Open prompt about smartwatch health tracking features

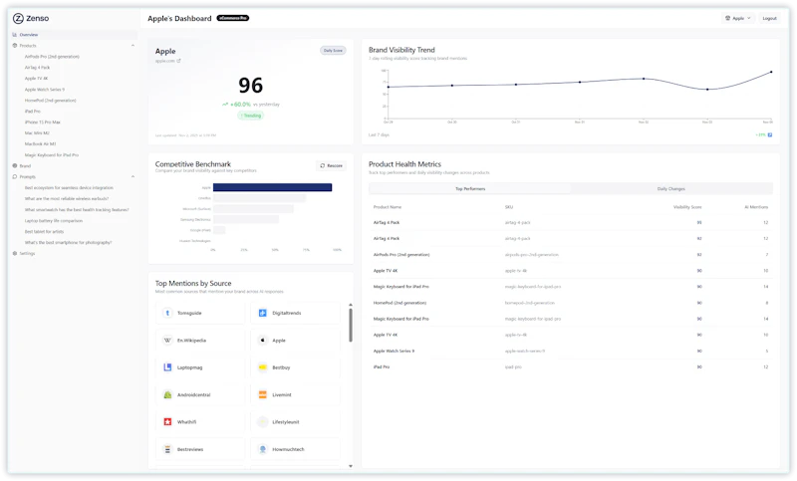(x=77, y=210)
